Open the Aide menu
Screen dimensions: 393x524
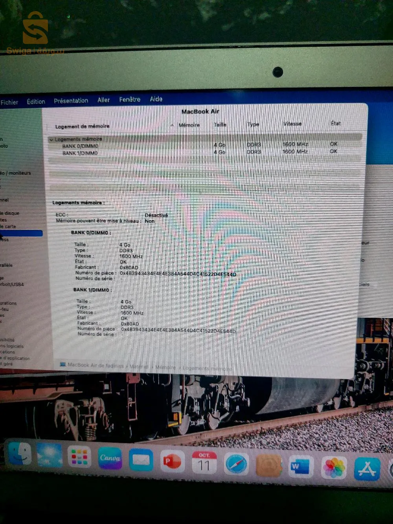pyautogui.click(x=156, y=99)
